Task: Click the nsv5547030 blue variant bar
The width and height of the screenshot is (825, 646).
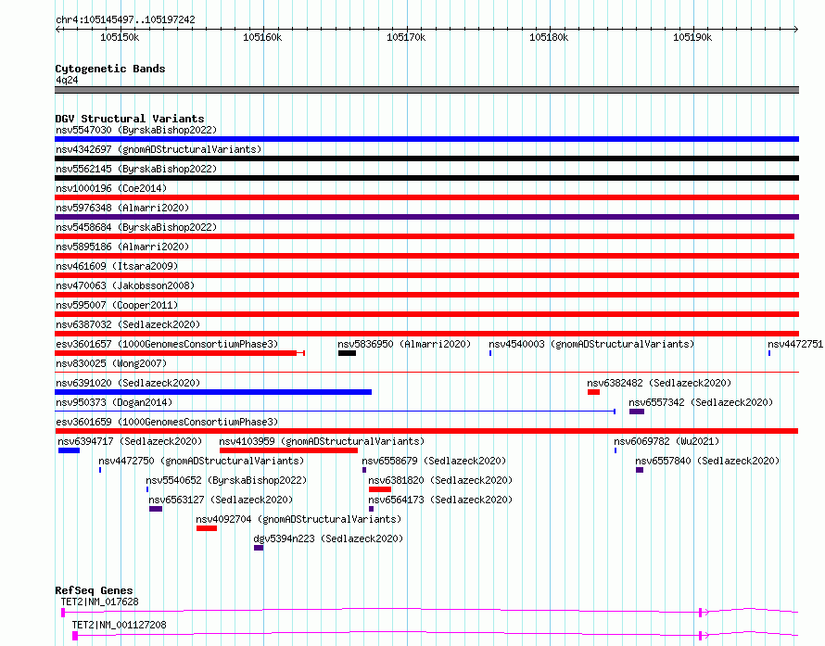Action: pos(426,139)
